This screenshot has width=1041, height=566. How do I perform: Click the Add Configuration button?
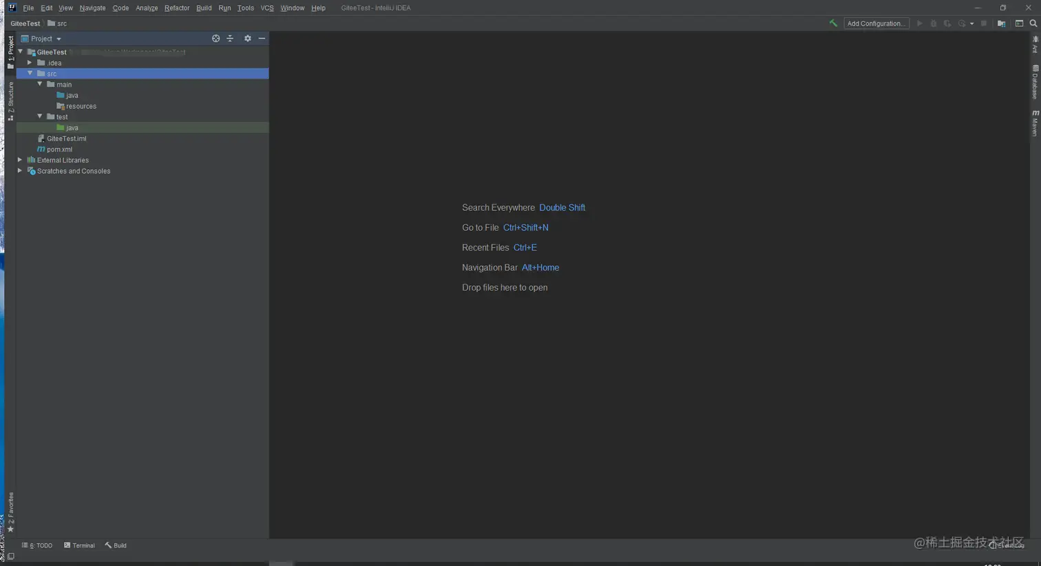[876, 23]
